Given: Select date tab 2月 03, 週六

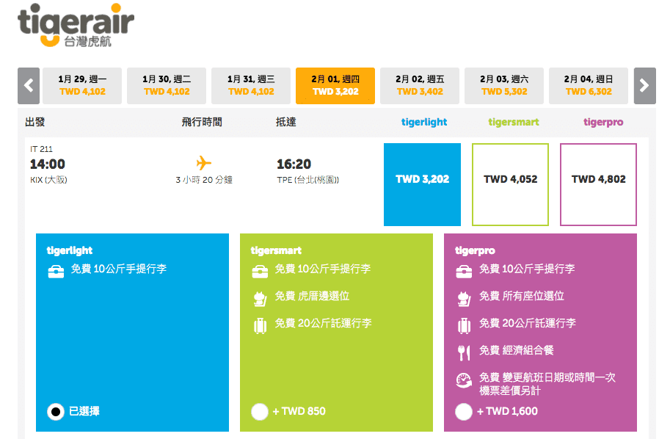Looking at the screenshot, I should click(504, 86).
